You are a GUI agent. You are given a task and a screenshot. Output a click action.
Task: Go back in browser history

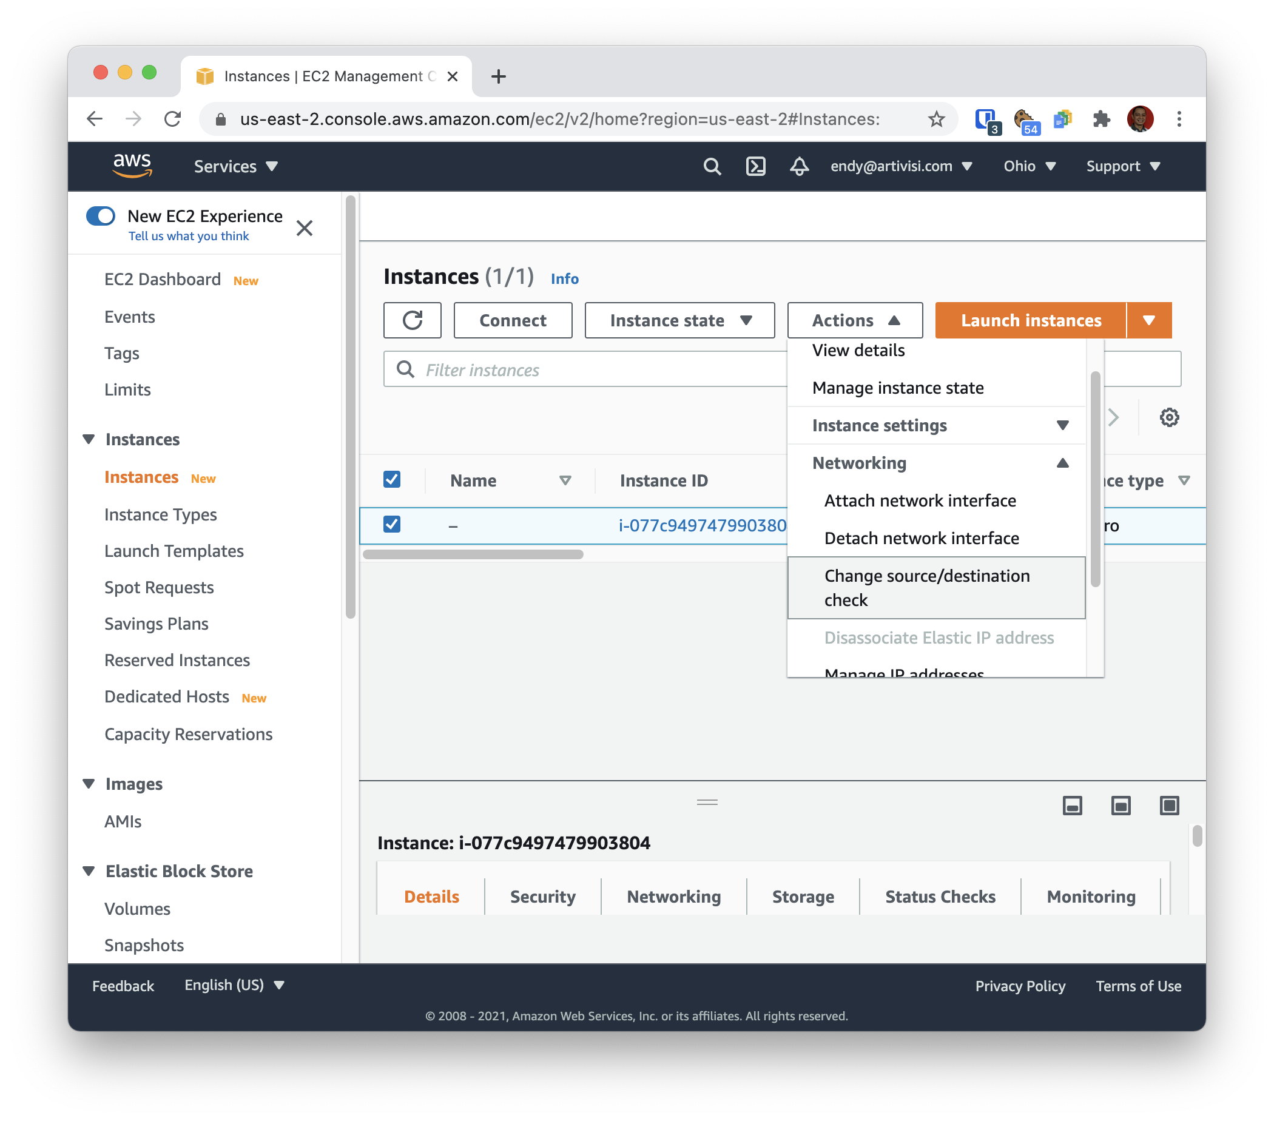(95, 119)
